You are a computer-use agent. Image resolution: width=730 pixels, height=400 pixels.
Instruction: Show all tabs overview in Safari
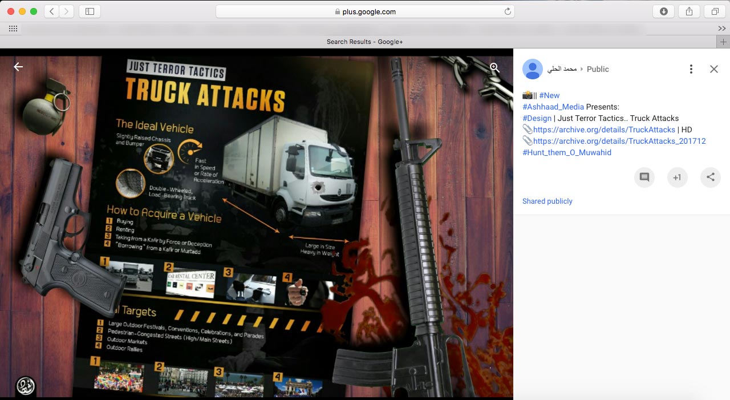click(715, 11)
